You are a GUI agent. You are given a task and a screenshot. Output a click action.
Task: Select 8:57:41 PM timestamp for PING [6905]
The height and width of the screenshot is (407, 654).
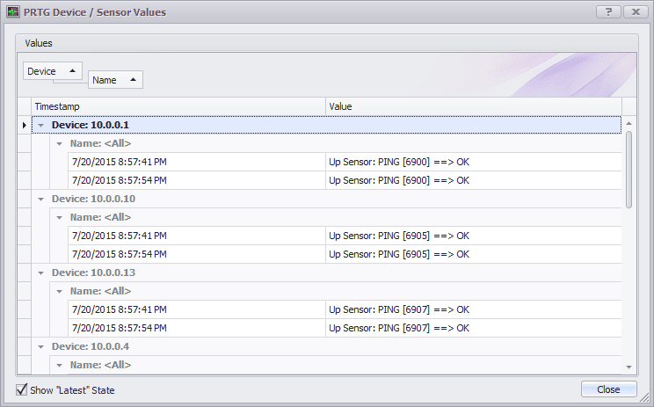click(120, 236)
